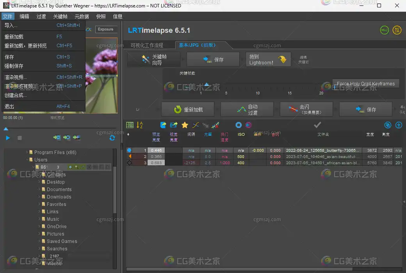Switch to the 可视化工作流程 tab
This screenshot has width=406, height=273.
pyautogui.click(x=147, y=45)
